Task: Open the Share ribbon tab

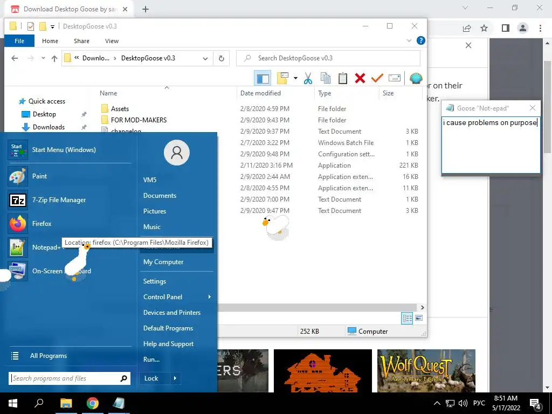Action: click(81, 41)
